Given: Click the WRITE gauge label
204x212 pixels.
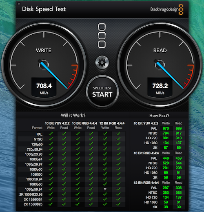Looking at the screenshot, I should tap(44, 50).
